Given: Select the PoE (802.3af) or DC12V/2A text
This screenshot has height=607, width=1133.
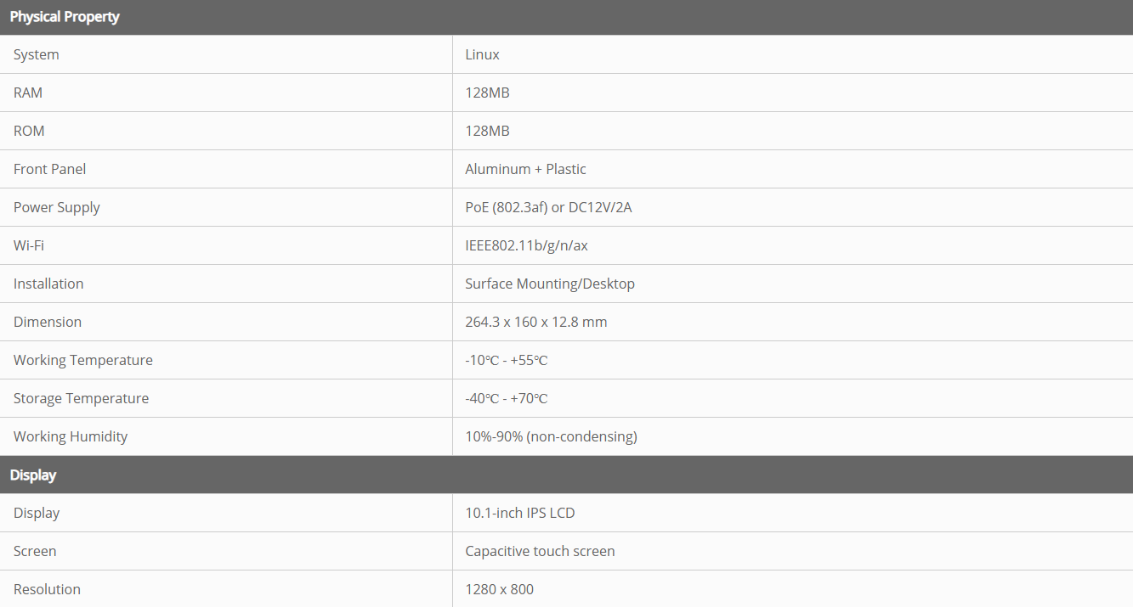Looking at the screenshot, I should [x=548, y=208].
